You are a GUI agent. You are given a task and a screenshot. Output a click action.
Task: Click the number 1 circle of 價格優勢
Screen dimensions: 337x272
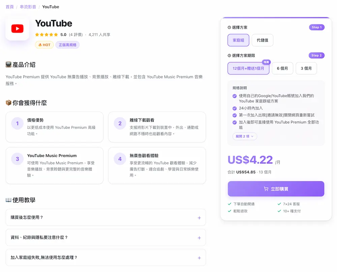(18, 123)
